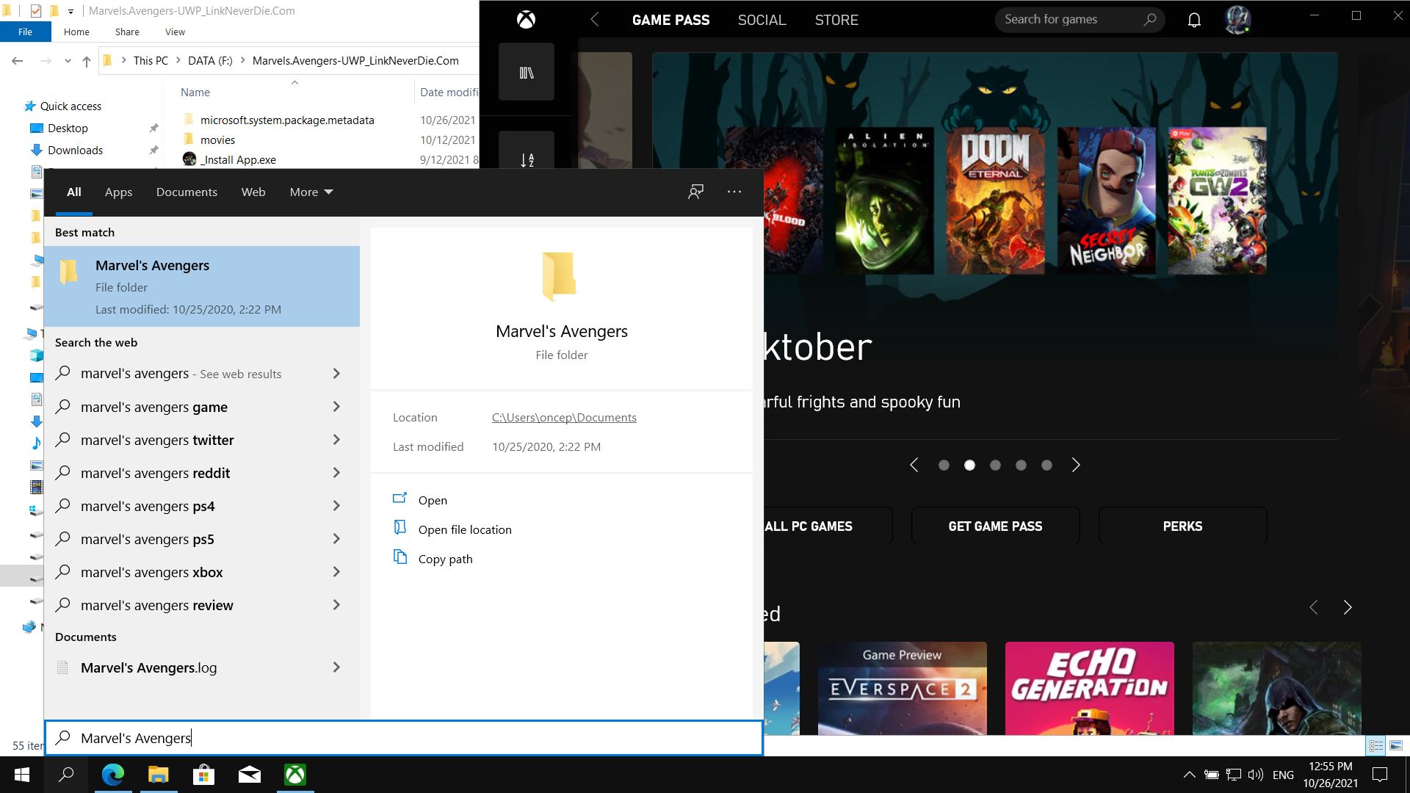Launch Microsoft Edge from taskbar
This screenshot has height=793, width=1410.
coord(112,775)
